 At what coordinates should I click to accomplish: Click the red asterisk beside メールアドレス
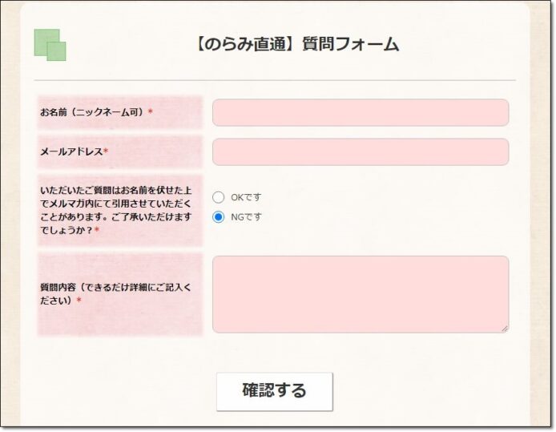tap(106, 151)
